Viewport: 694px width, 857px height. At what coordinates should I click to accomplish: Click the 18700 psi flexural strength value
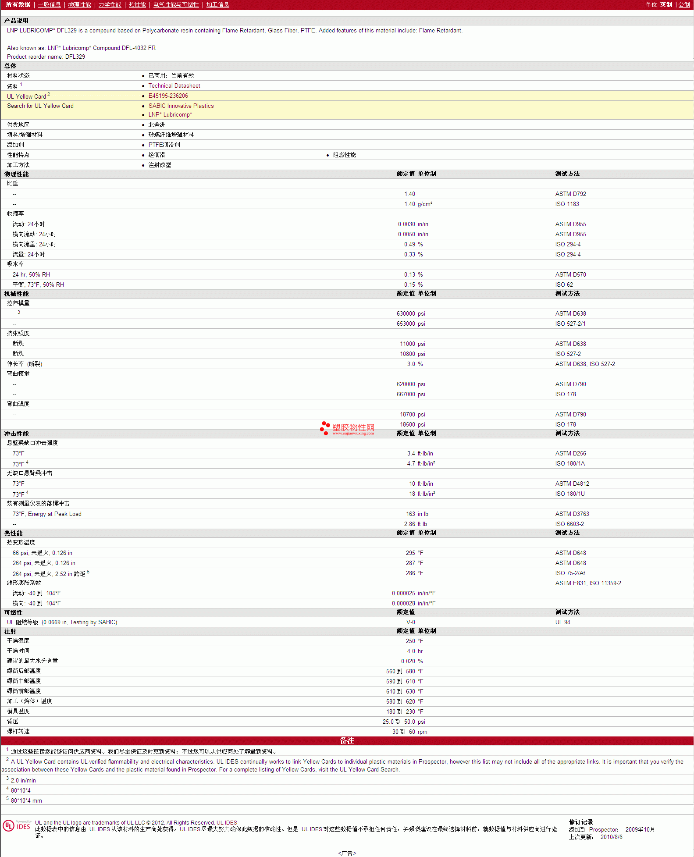tap(413, 415)
